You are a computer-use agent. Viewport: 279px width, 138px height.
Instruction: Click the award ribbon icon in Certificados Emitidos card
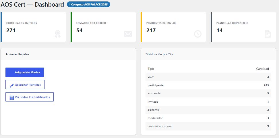pos(58,34)
